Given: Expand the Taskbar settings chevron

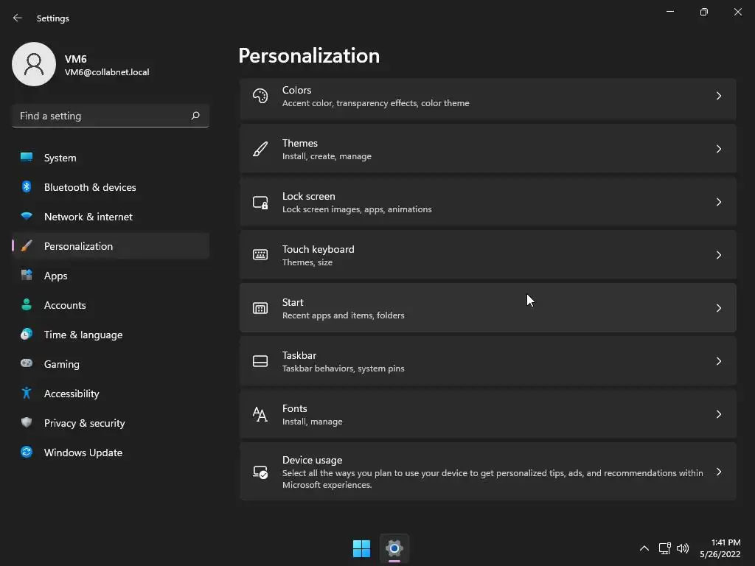Looking at the screenshot, I should pos(719,361).
